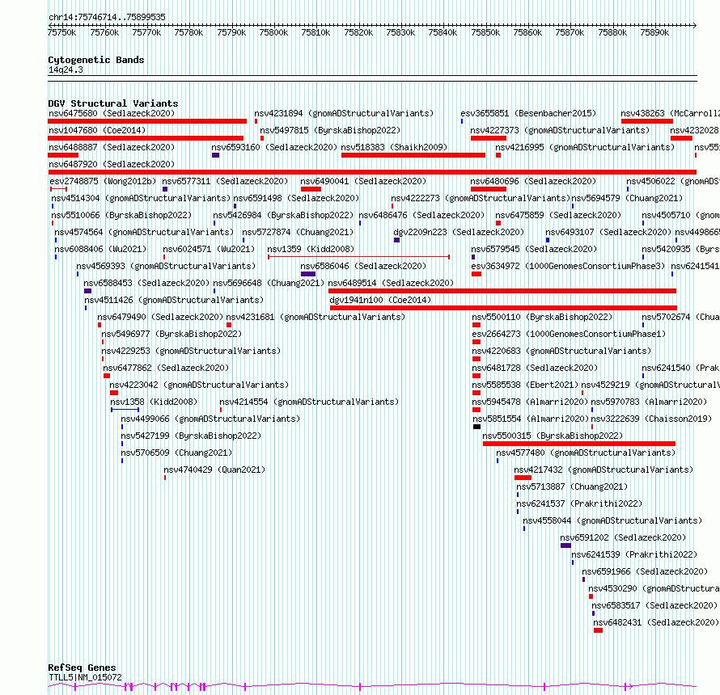The width and height of the screenshot is (720, 695).
Task: Open the dgv1941n100 (Coe2014) variant label
Action: click(380, 300)
